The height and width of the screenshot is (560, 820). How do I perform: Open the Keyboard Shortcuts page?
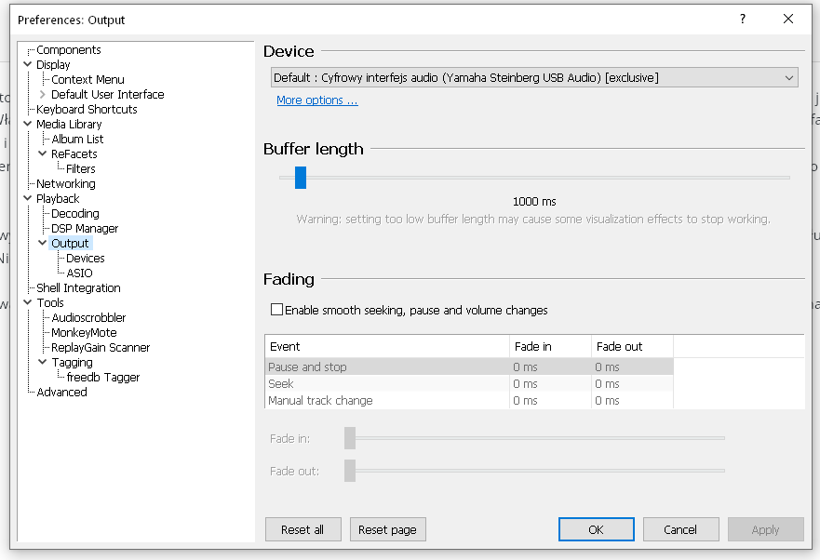click(87, 110)
